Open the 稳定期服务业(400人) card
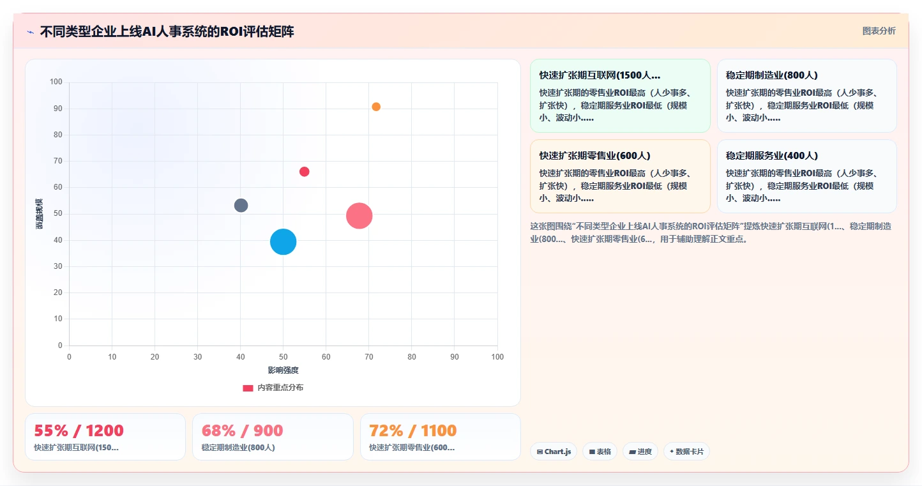 [806, 176]
